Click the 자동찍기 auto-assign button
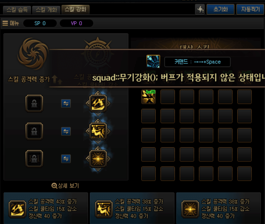 coord(250,9)
